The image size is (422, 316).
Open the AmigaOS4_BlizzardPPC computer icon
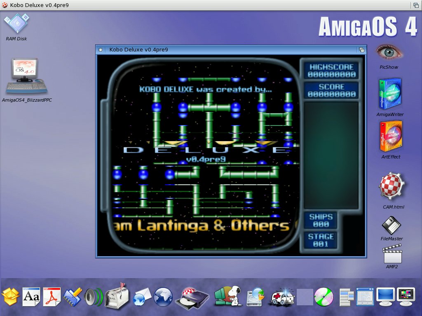[26, 76]
